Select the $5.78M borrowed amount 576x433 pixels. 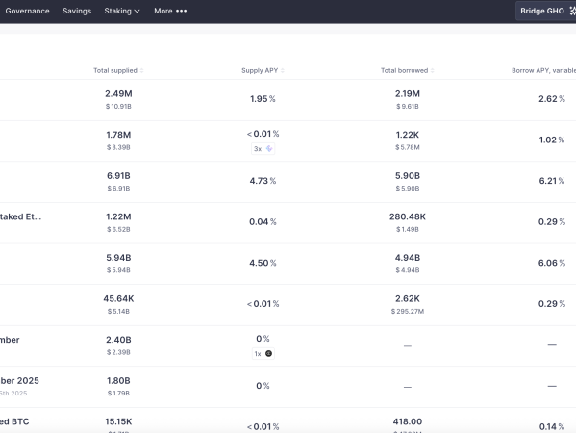point(408,147)
